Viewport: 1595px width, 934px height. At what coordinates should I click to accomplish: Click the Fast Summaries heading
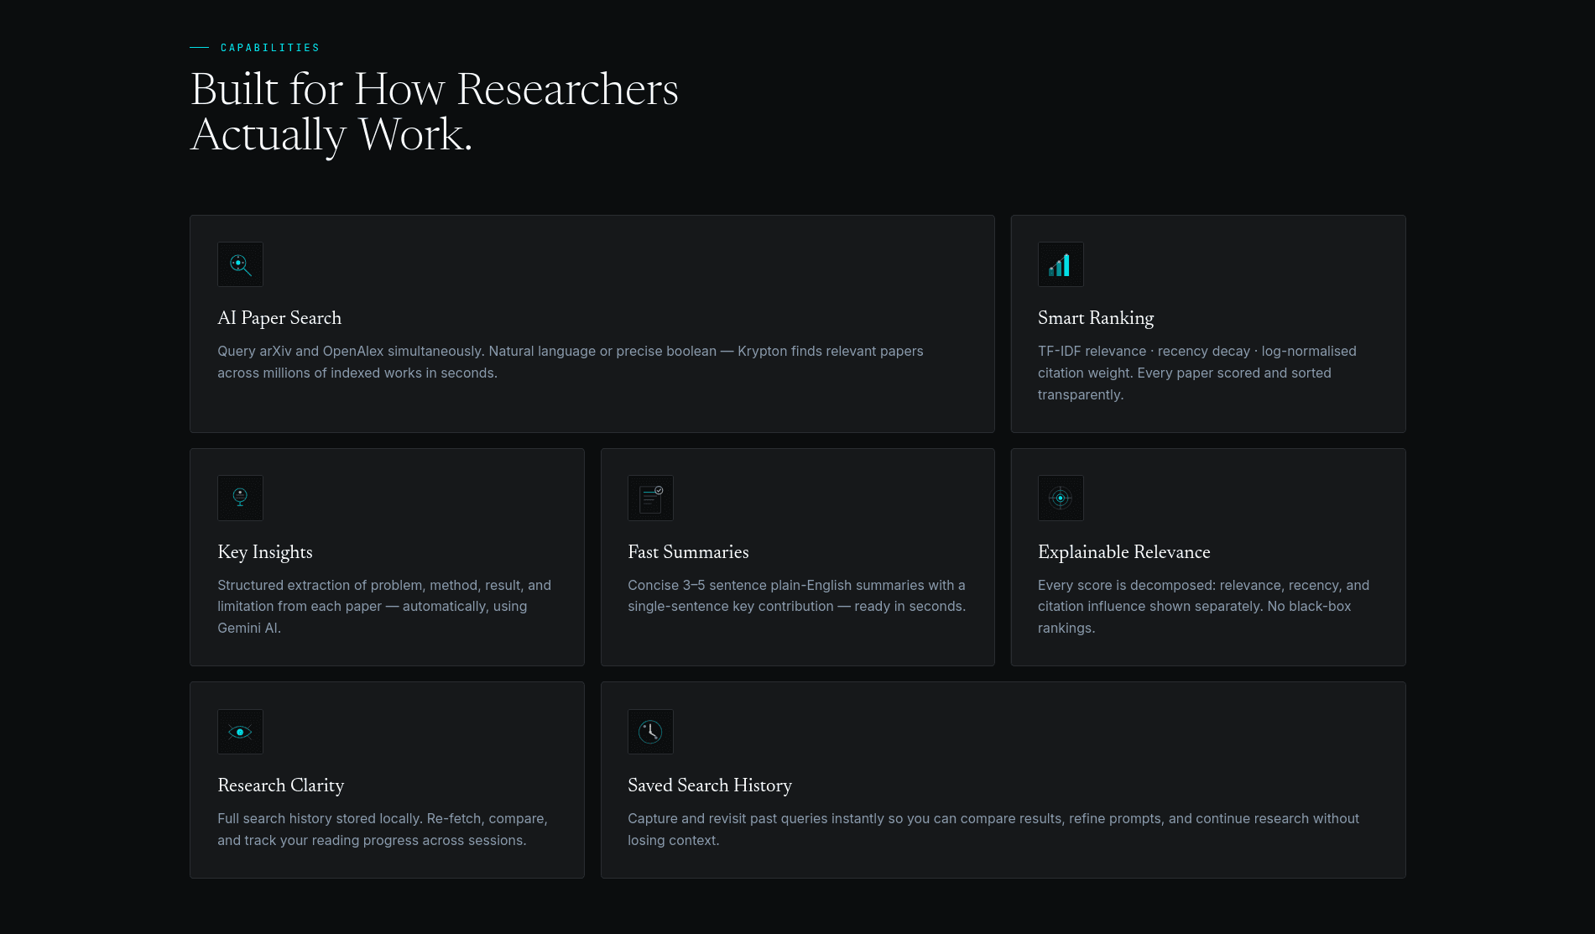pyautogui.click(x=688, y=552)
